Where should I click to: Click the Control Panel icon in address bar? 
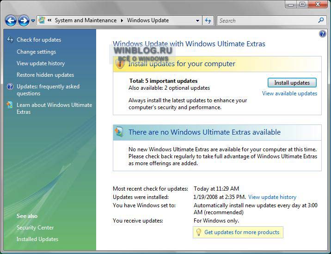coord(42,20)
